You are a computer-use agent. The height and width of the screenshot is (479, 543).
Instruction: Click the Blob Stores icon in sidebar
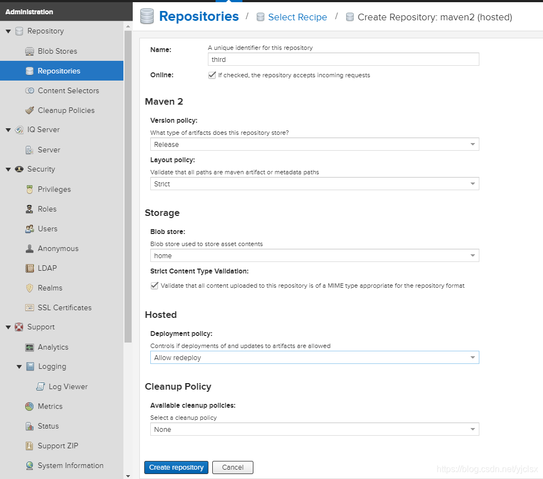(30, 51)
